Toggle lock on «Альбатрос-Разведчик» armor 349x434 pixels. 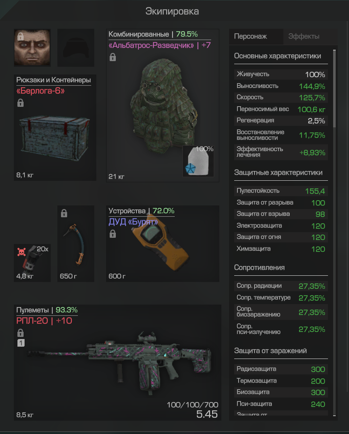(113, 58)
